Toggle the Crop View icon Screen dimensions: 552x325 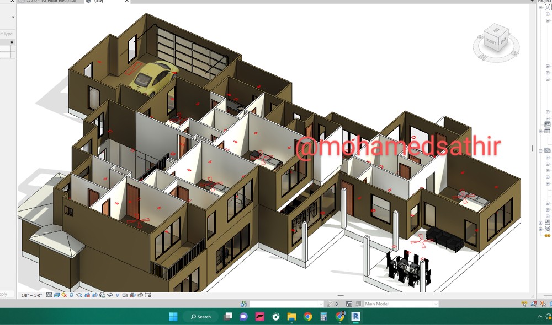(87, 295)
